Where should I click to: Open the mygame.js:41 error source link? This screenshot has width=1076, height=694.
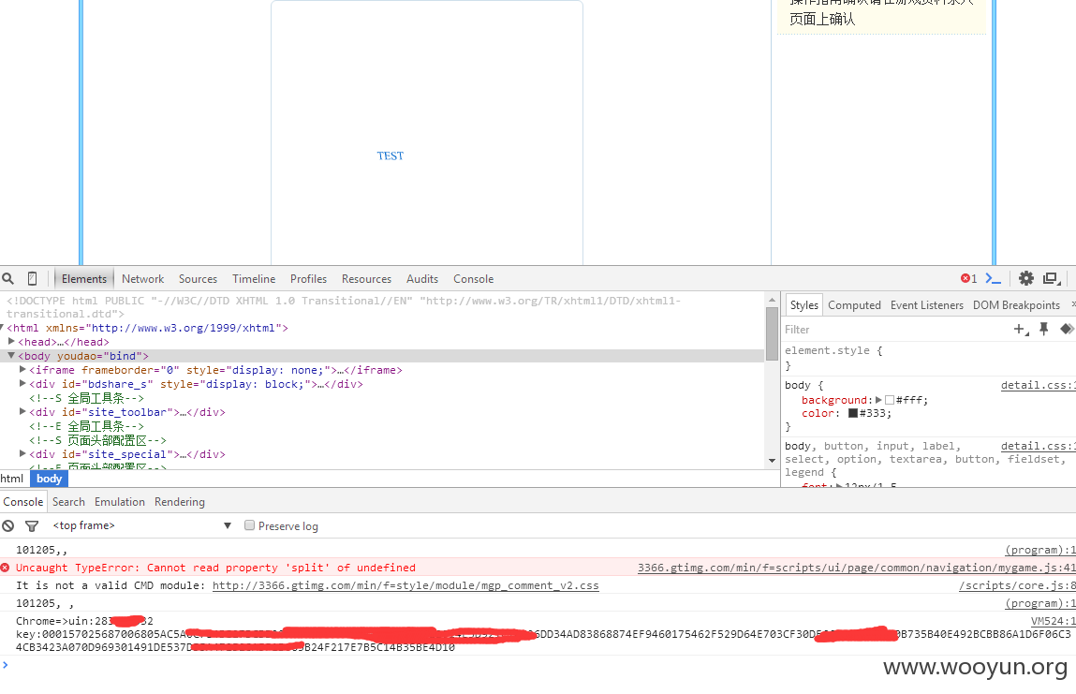coord(857,568)
